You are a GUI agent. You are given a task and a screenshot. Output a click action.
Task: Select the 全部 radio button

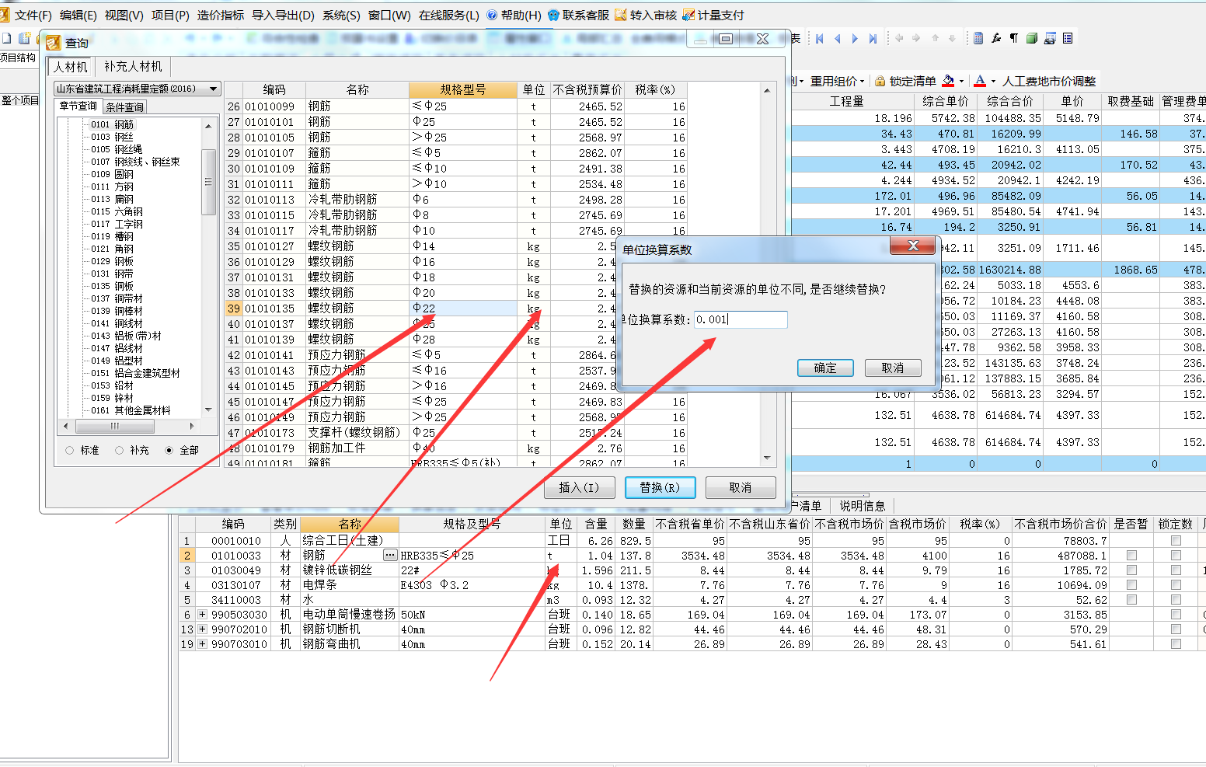(169, 450)
